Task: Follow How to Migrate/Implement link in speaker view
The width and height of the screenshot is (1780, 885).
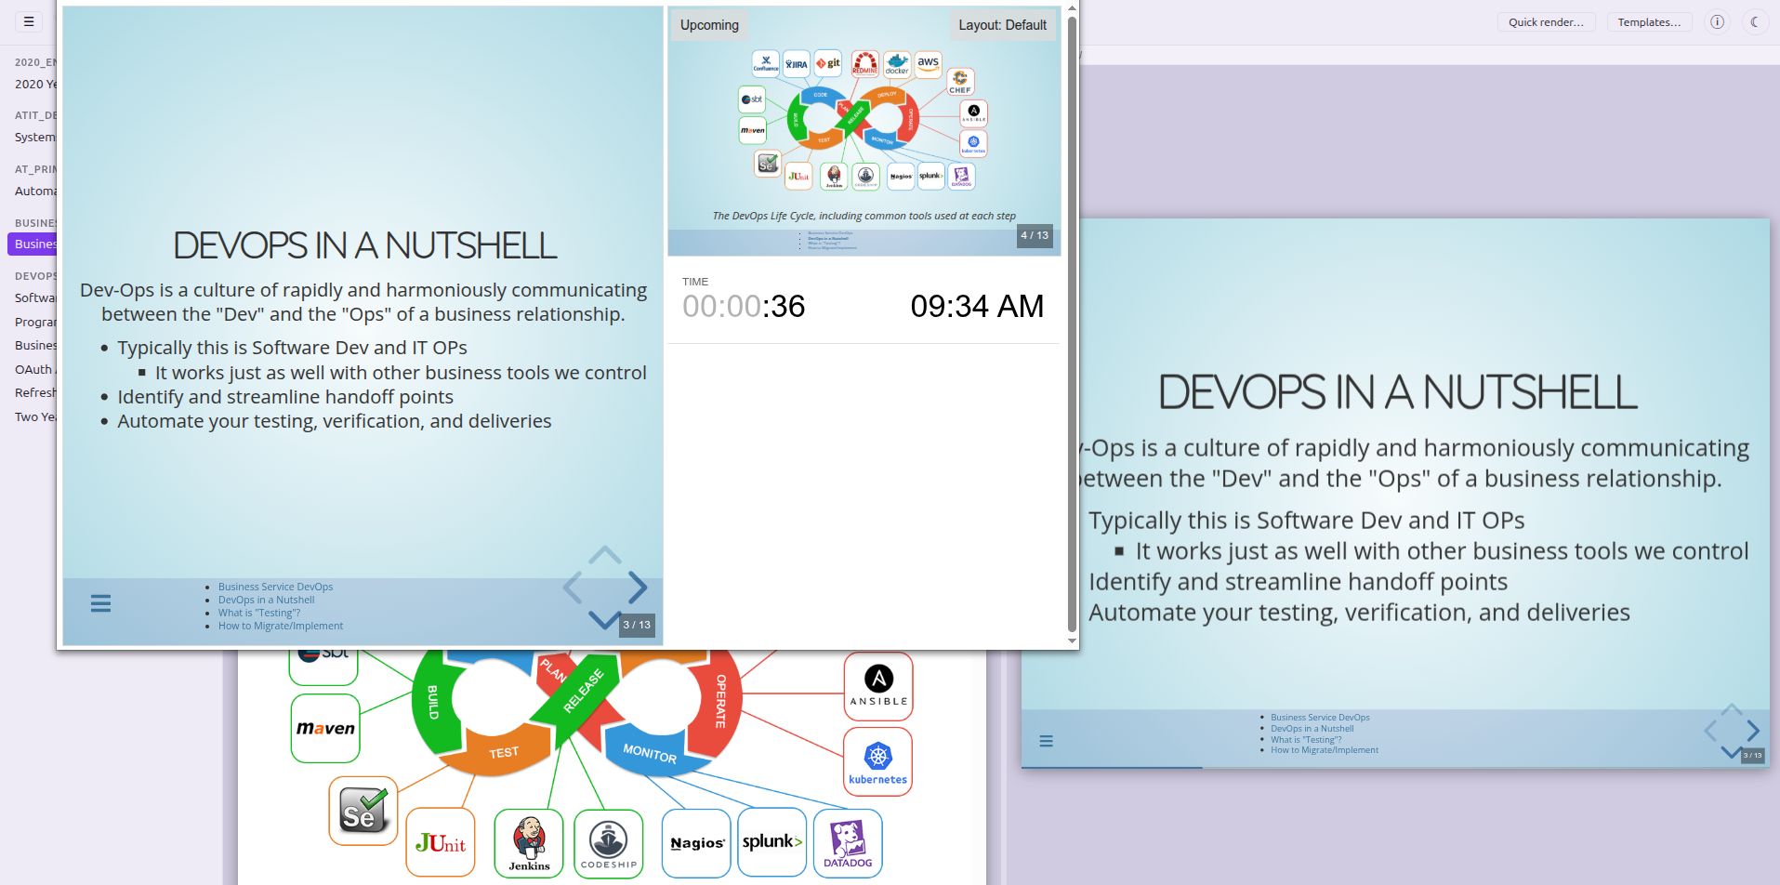Action: click(281, 626)
